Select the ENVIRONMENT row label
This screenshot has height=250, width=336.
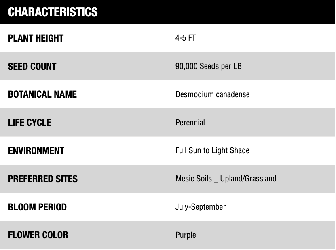[36, 151]
